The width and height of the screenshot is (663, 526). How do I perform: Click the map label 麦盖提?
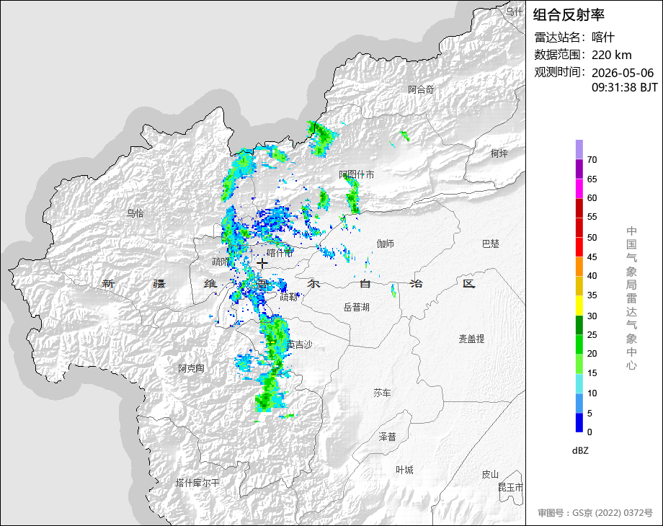click(471, 339)
